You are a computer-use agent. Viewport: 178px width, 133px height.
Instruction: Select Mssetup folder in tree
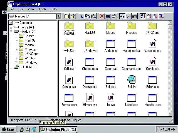pyautogui.click(x=28, y=49)
